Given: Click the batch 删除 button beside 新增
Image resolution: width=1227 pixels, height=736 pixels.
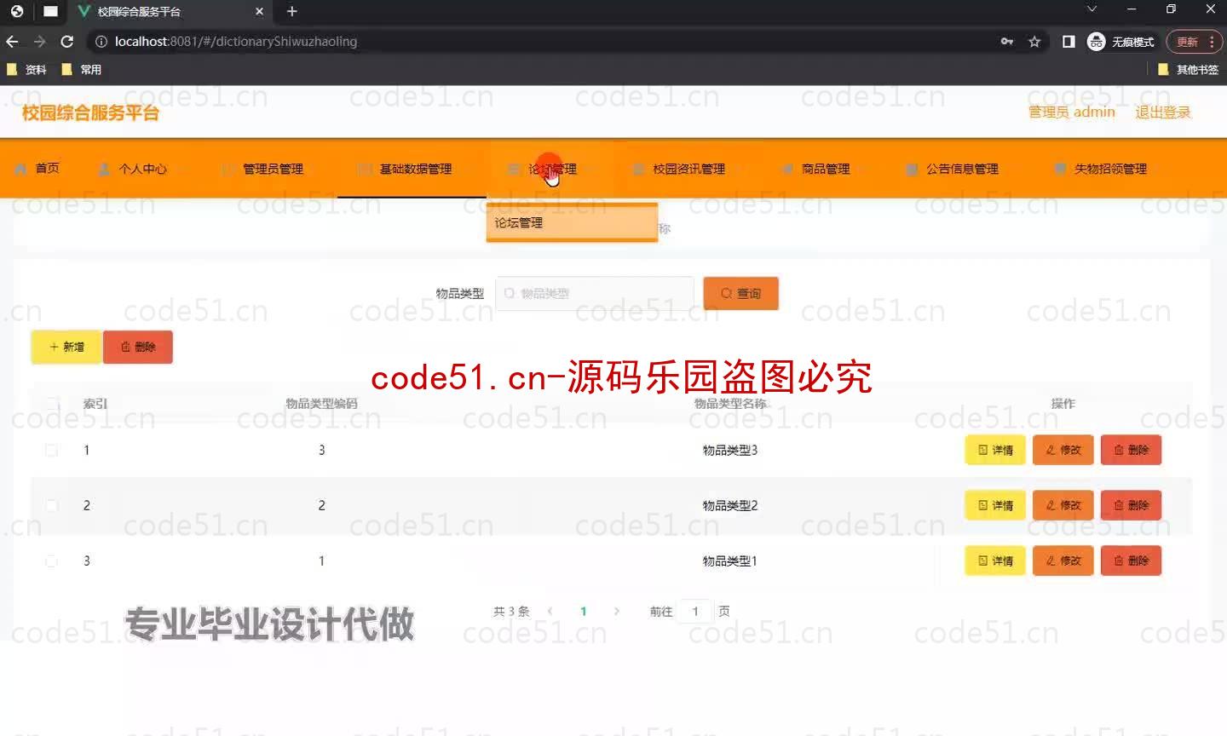Looking at the screenshot, I should 138,347.
